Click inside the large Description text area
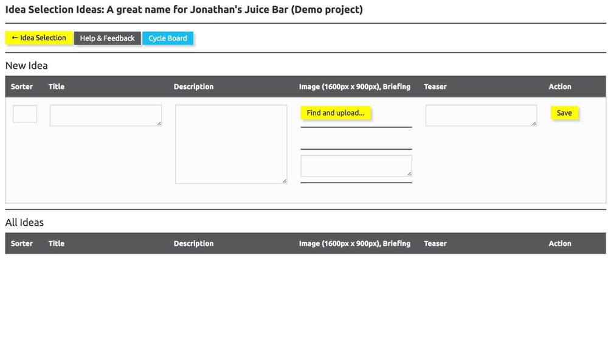Screen dimensions: 608x342 pos(230,144)
